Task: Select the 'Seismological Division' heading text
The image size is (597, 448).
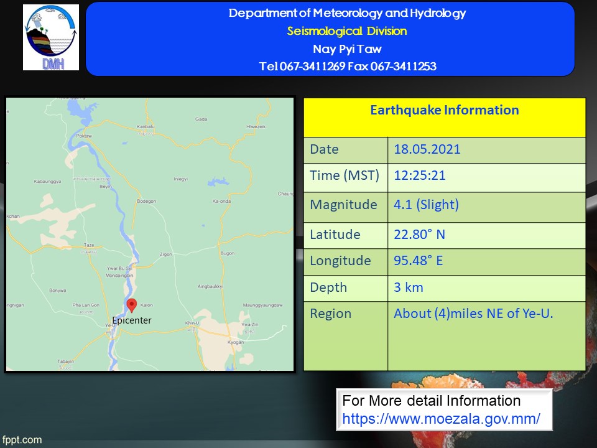Action: 347,31
